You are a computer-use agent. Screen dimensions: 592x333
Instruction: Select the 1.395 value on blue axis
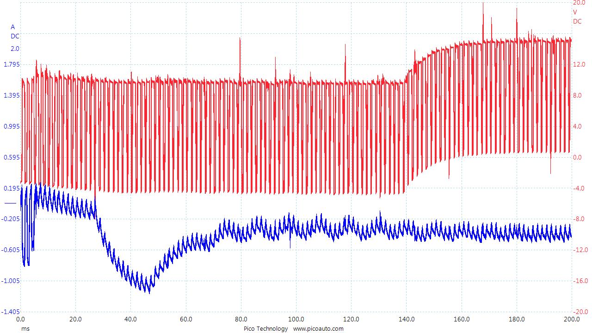12,95
